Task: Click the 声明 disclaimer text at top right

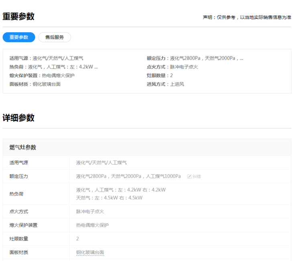Action: click(x=246, y=17)
